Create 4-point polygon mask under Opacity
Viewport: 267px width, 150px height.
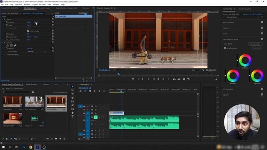click(x=11, y=45)
